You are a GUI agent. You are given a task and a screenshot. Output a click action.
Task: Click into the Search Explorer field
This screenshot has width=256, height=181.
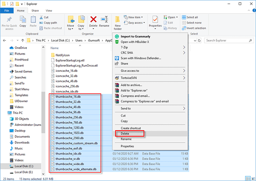[x=227, y=41]
